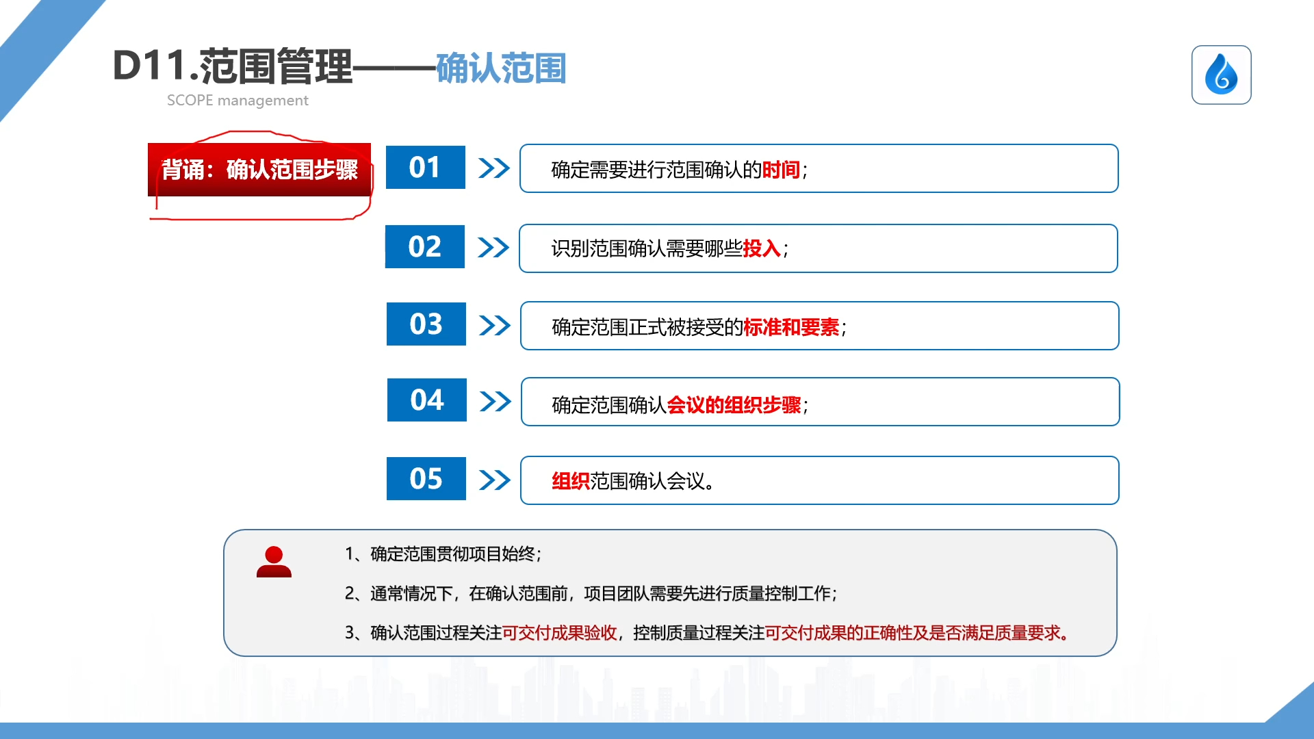Click the blue water drop logo icon
The width and height of the screenshot is (1314, 739).
click(1221, 75)
